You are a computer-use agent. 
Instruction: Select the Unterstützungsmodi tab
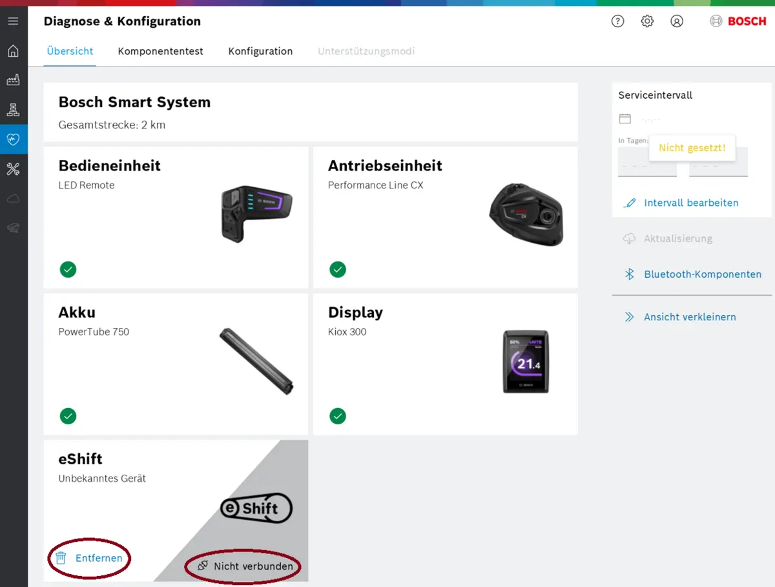point(366,51)
